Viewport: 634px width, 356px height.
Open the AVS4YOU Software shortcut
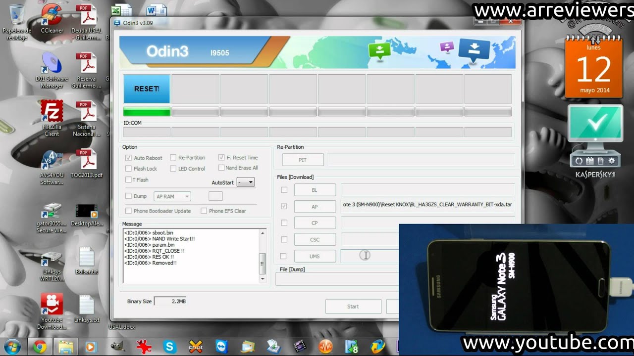click(x=52, y=168)
